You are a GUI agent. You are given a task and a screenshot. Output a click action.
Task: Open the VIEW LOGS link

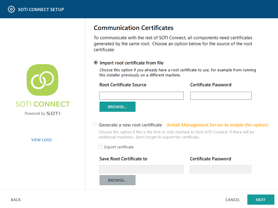pyautogui.click(x=41, y=140)
